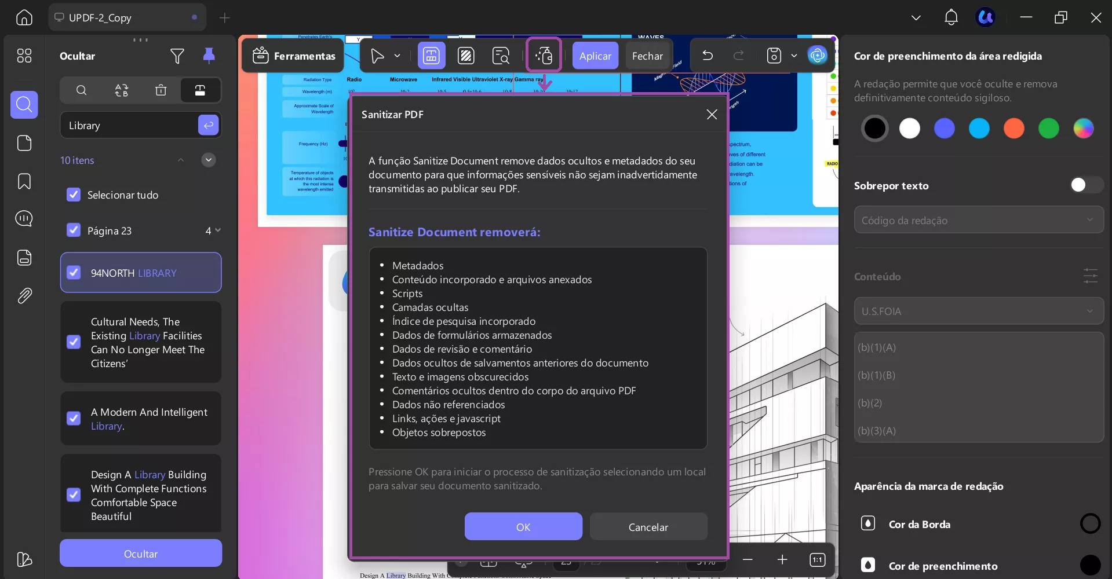This screenshot has height=579, width=1112.
Task: Open the search and redact tool
Action: (500, 55)
